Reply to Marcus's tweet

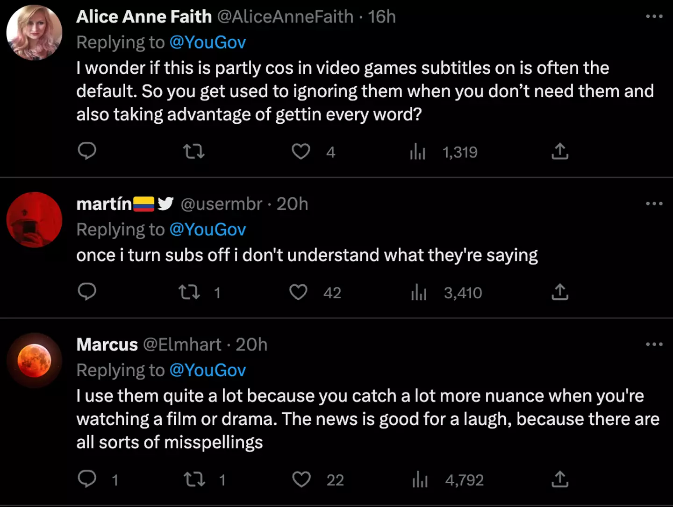pyautogui.click(x=87, y=479)
